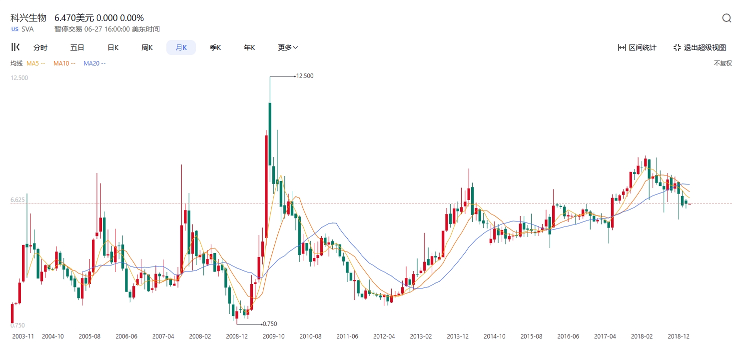This screenshot has height=342, width=736.
Task: Switch to the 日K daily chart tab
Action: point(113,47)
